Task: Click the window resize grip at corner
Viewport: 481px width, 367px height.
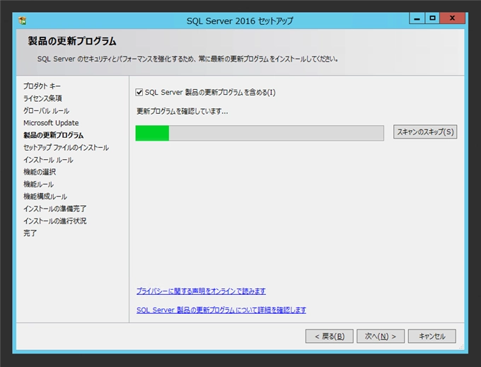Action: pos(461,346)
